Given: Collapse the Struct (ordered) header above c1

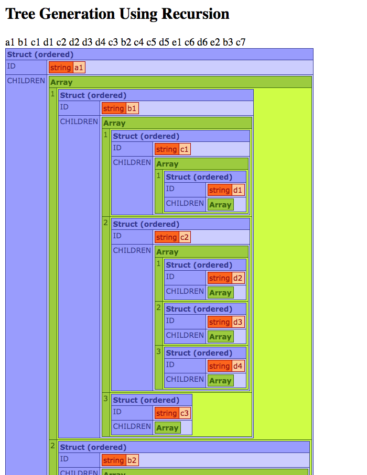Looking at the screenshot, I should point(181,136).
